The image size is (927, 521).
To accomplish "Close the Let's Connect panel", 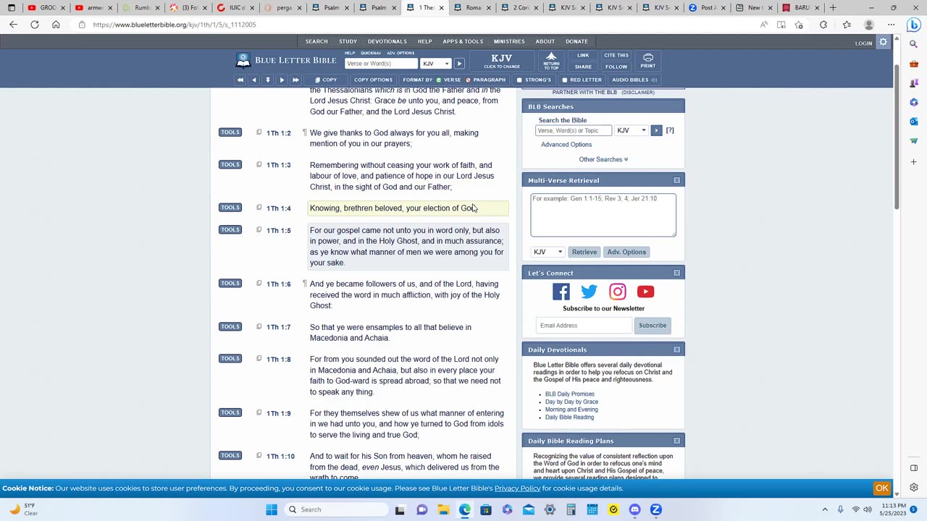I will (x=676, y=273).
